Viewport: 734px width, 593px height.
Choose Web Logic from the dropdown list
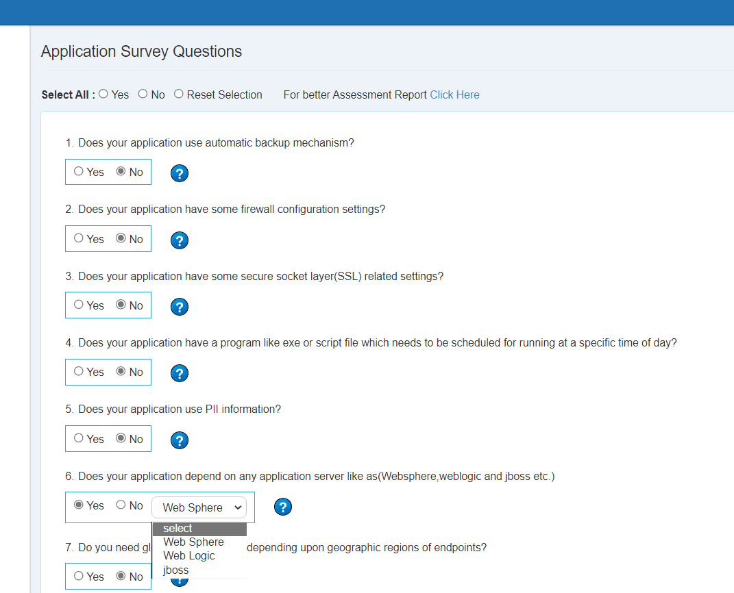199,556
